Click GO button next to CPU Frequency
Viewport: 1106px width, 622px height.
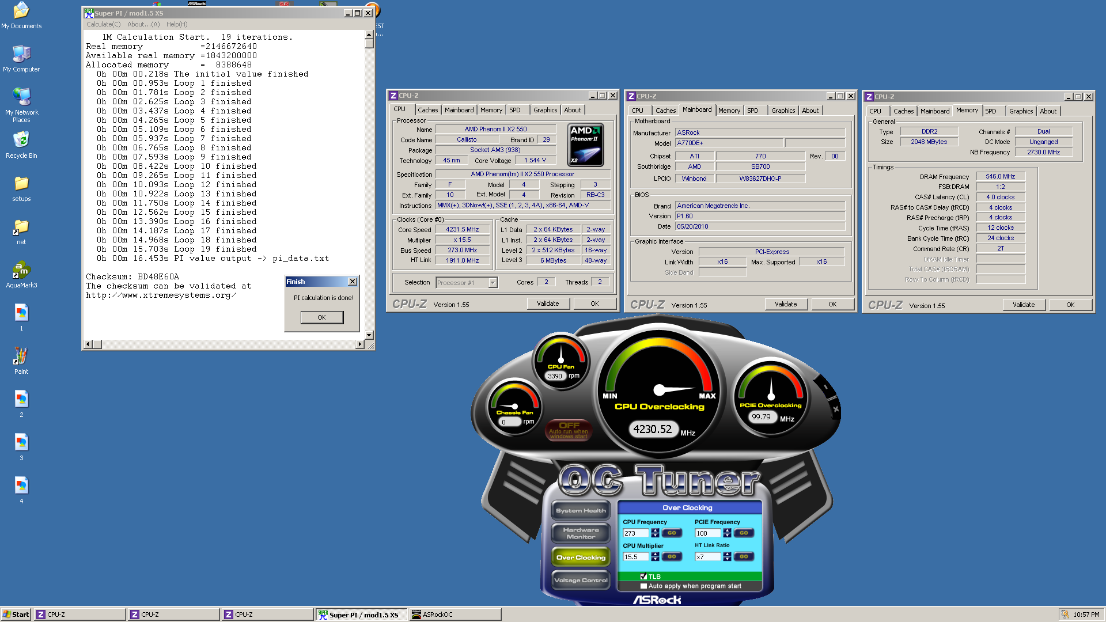672,533
